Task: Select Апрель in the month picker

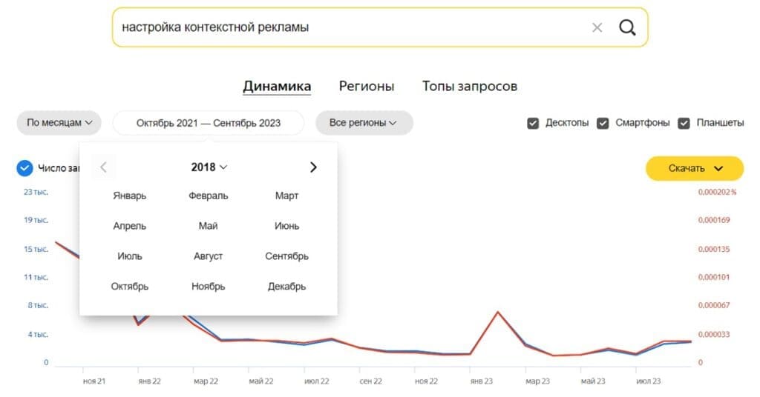Action: 129,226
